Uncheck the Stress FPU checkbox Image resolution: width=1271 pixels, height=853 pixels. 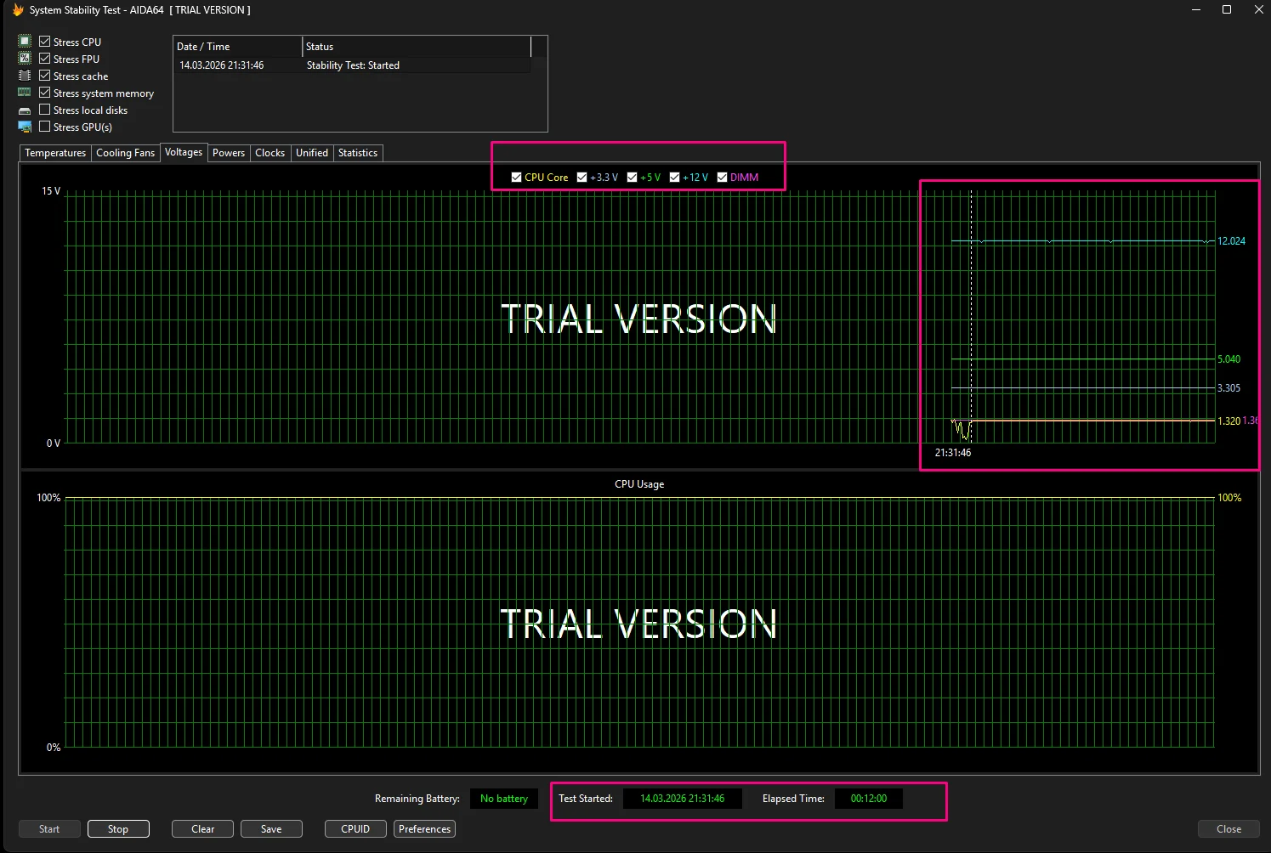coord(45,59)
